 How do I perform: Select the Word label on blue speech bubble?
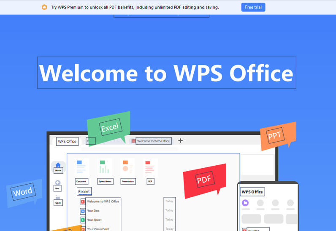(23, 192)
